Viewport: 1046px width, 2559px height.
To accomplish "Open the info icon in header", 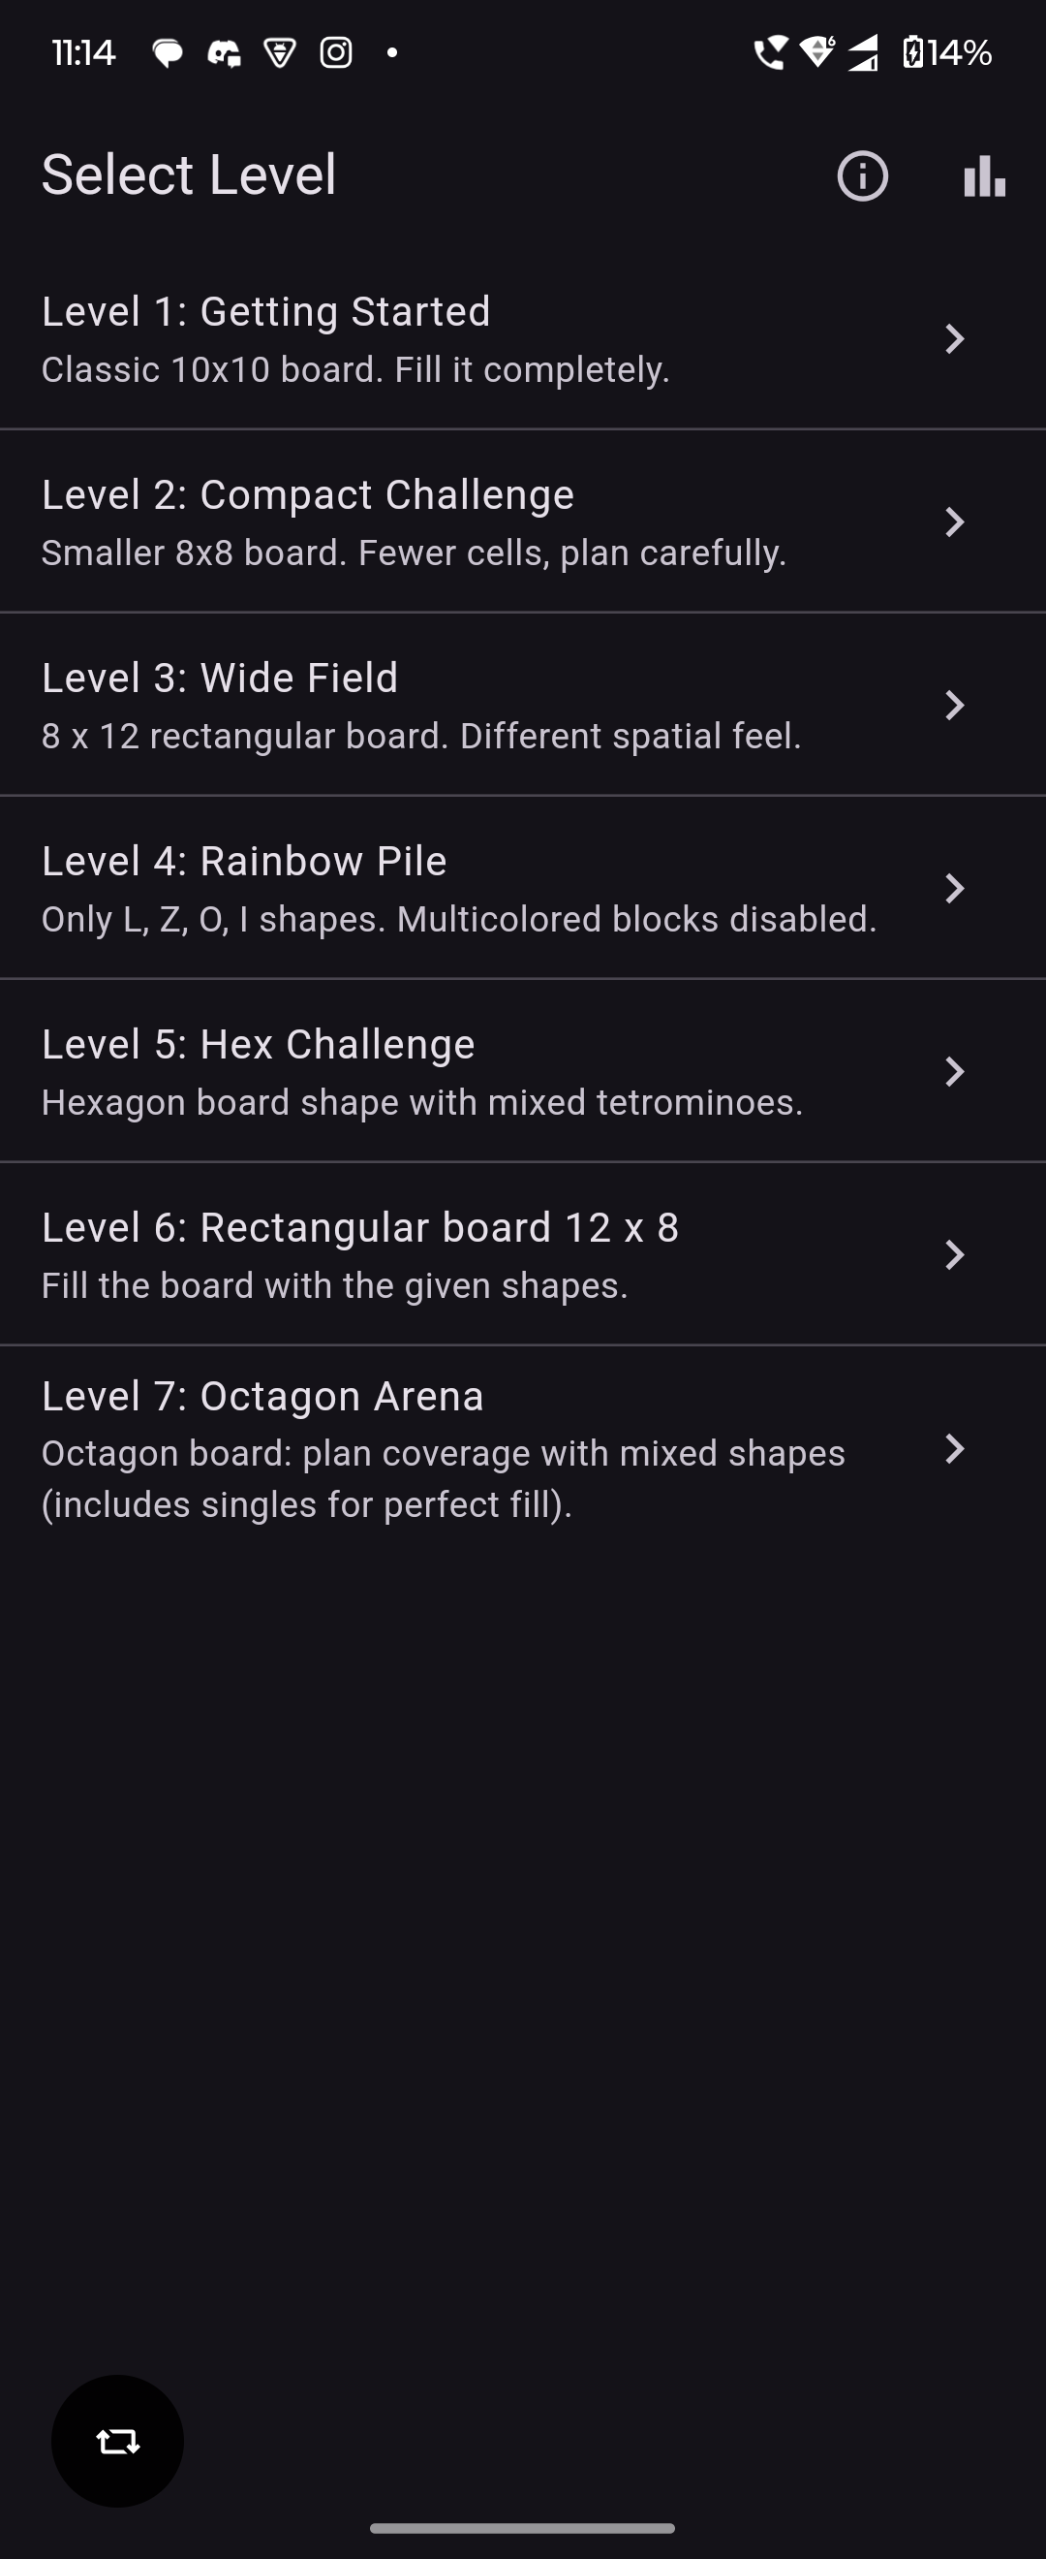I will [861, 176].
